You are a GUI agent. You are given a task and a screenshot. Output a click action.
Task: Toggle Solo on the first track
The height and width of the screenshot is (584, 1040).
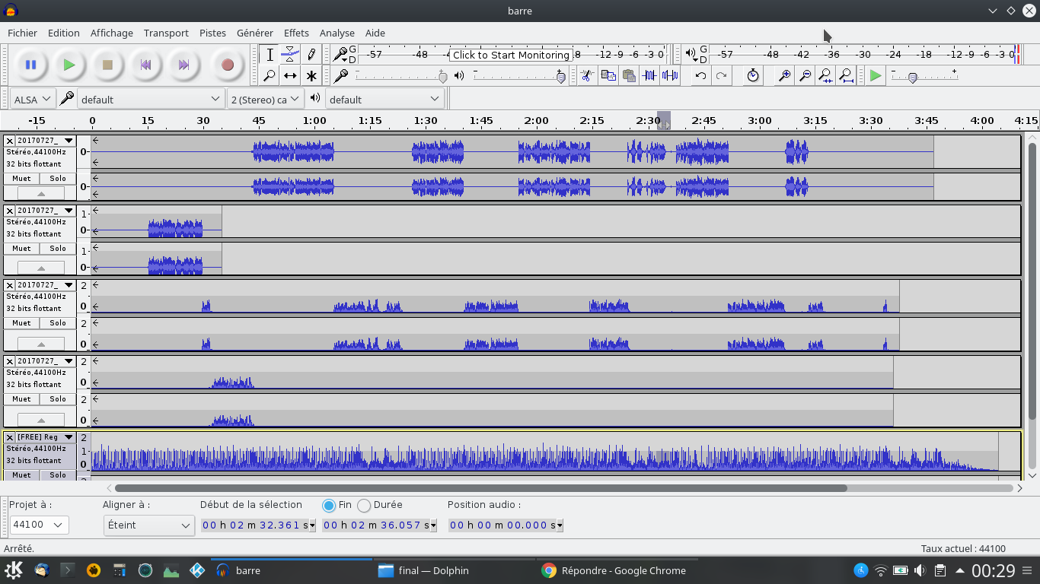click(x=58, y=179)
